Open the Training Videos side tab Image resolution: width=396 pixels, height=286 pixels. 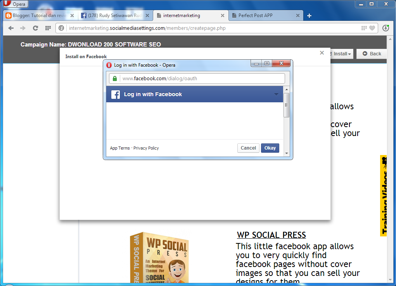click(383, 196)
